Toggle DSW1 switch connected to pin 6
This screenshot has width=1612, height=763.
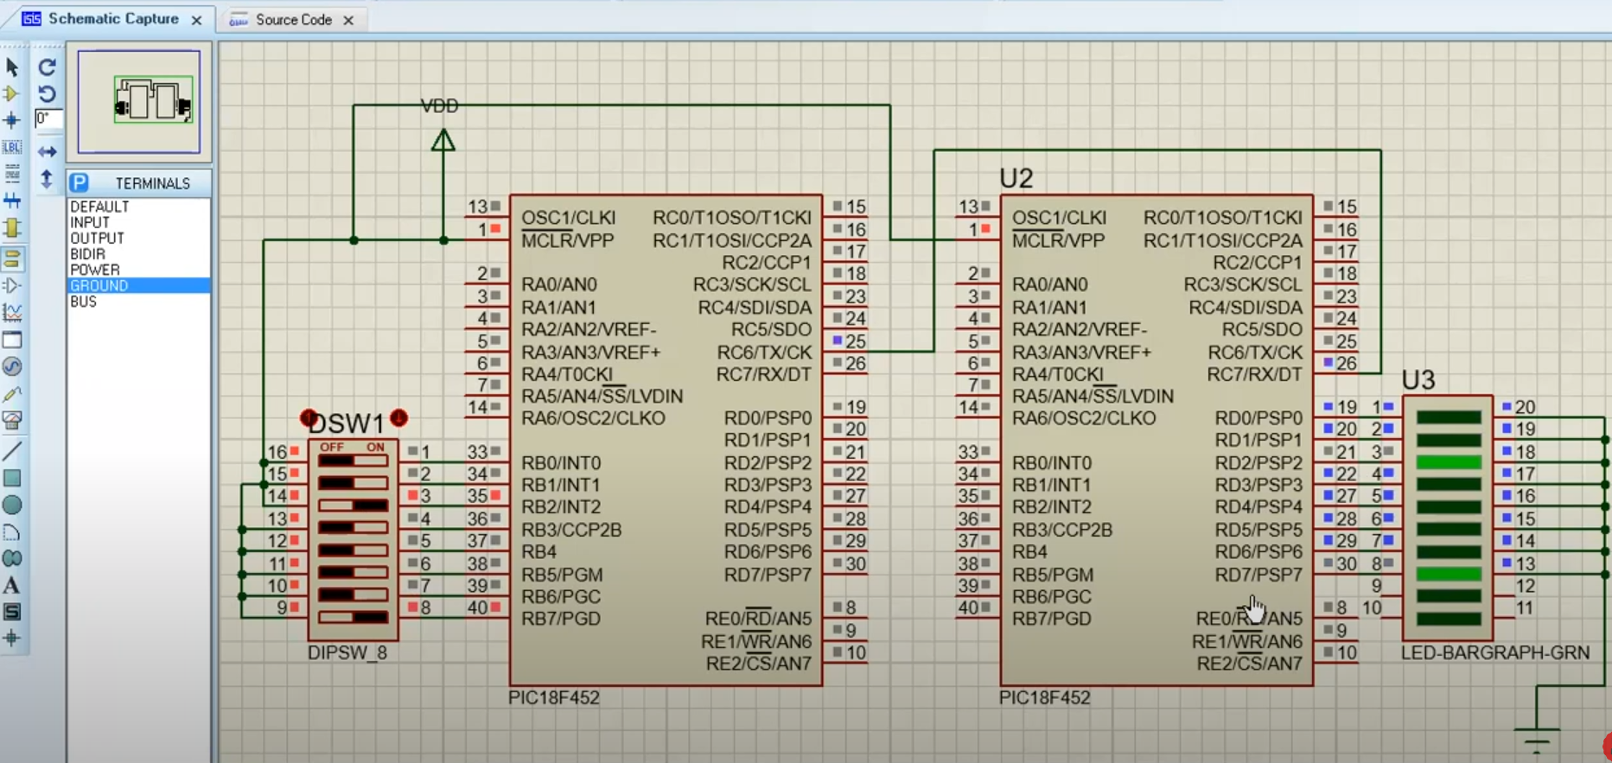353,573
